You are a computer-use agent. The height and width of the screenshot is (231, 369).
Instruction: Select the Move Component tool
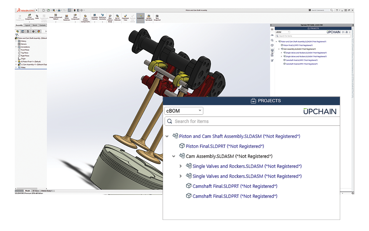[x=75, y=17]
